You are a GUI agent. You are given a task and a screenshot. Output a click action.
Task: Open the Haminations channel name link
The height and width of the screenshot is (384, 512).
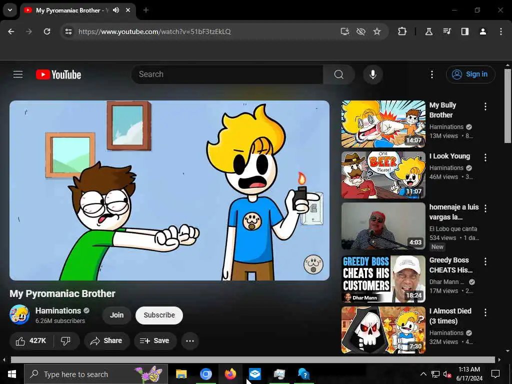tap(58, 310)
